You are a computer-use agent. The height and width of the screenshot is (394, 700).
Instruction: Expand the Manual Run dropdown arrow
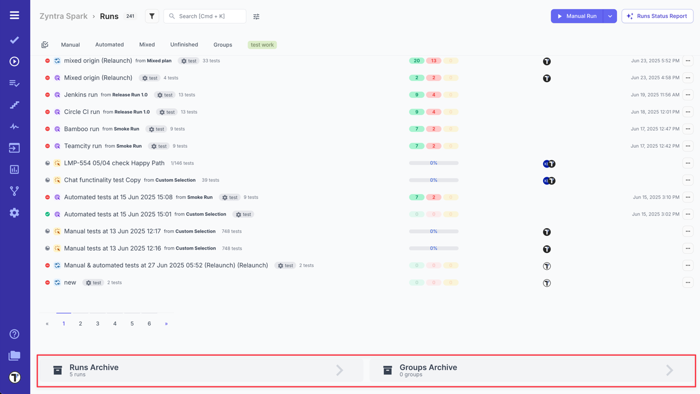point(611,16)
